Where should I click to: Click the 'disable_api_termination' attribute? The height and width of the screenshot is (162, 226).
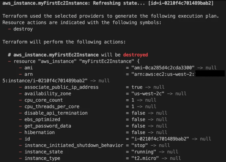click(x=56, y=113)
